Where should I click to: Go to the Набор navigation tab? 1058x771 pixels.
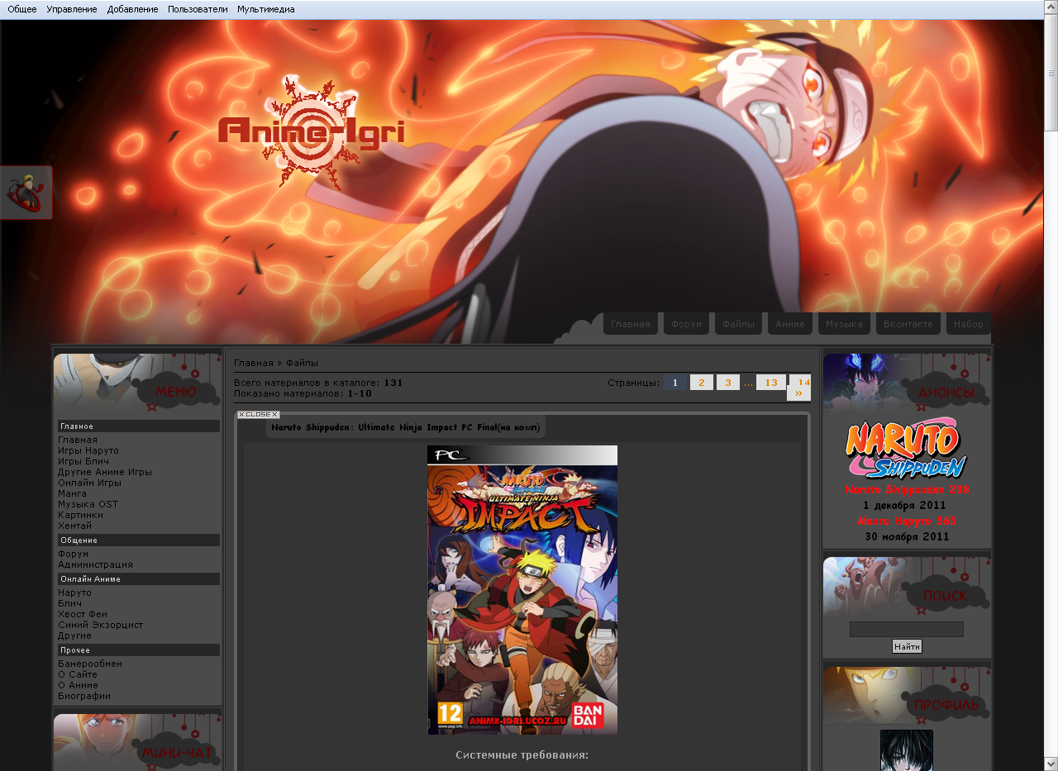[968, 324]
